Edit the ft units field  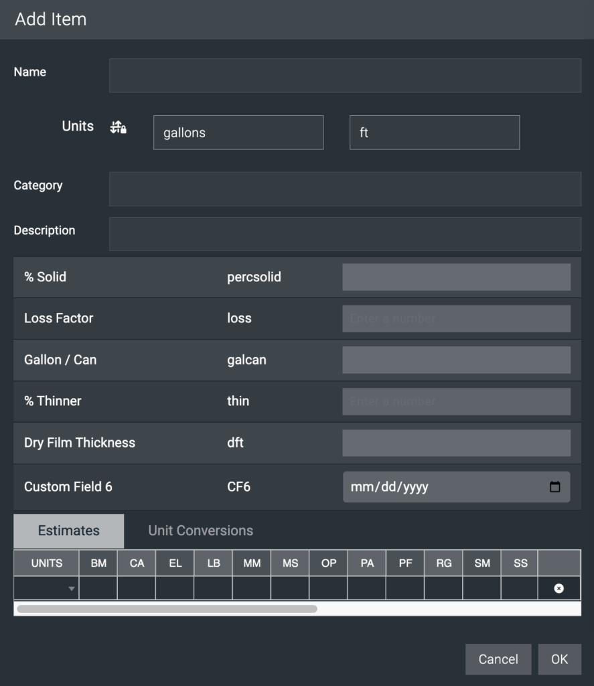point(435,133)
